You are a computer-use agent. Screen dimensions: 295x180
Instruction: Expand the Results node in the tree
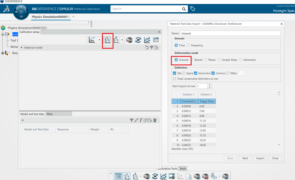pos(3,53)
